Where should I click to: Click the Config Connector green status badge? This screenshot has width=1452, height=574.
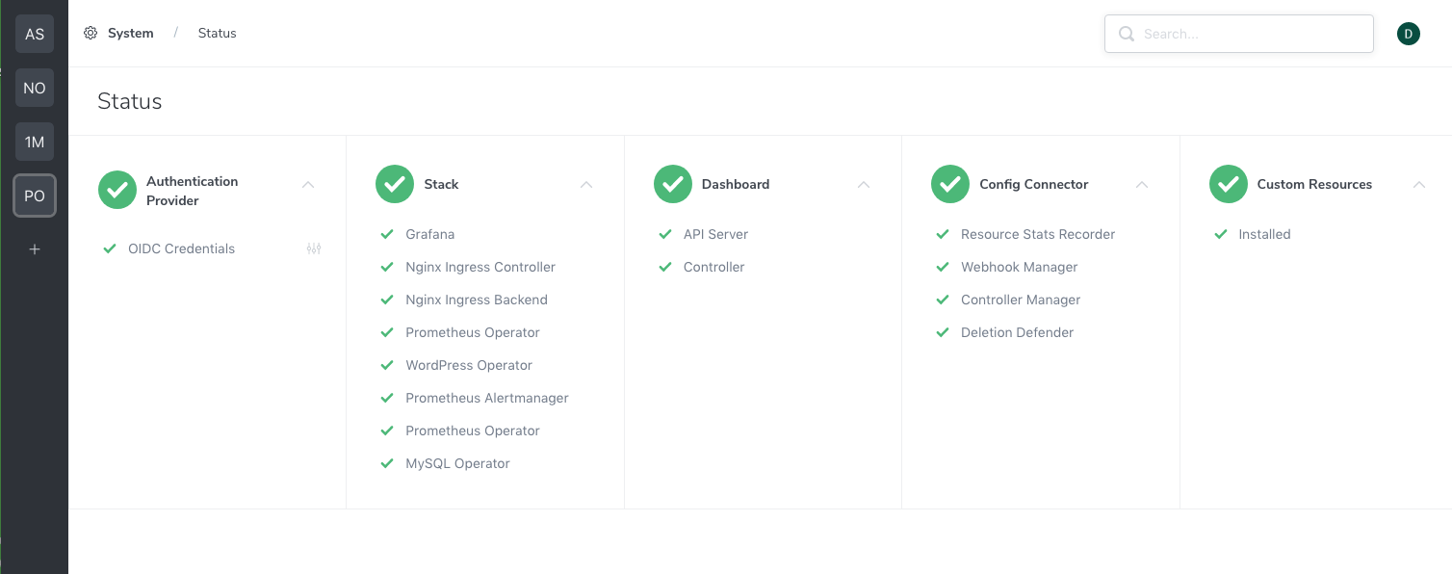[x=950, y=184]
